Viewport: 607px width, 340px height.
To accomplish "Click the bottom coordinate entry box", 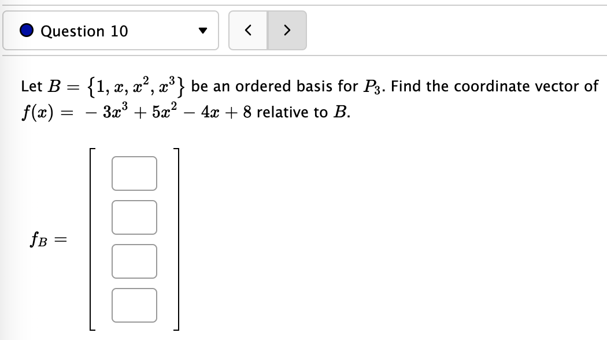I will [134, 305].
